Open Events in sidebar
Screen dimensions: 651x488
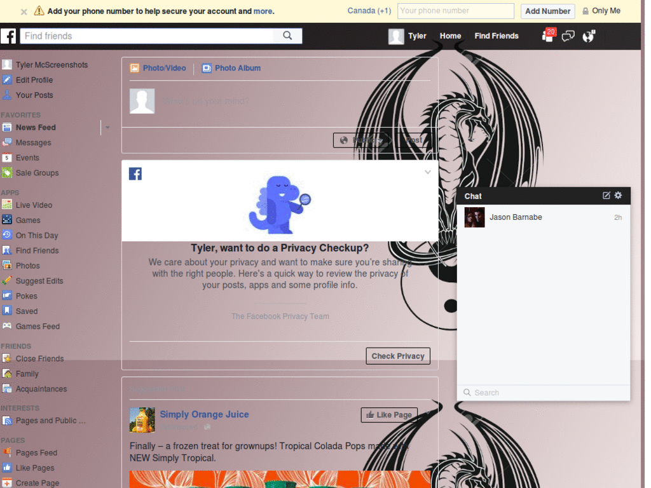tap(20, 158)
